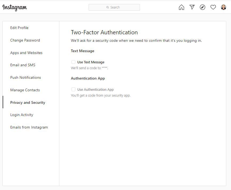Click the Instagram logo
This screenshot has width=231, height=190.
click(15, 7)
